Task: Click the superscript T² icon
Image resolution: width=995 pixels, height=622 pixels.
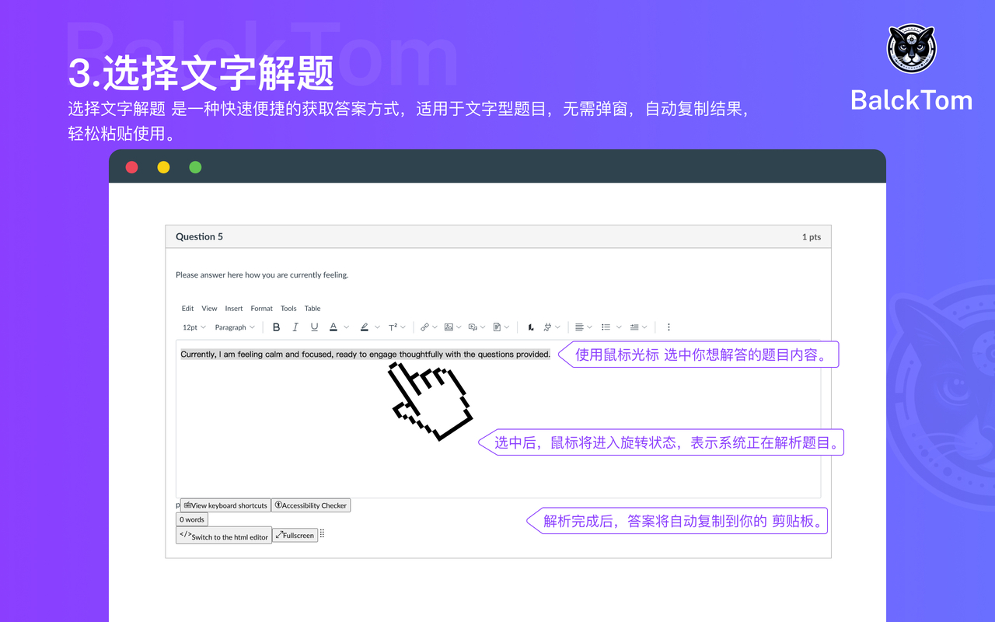Action: [393, 327]
